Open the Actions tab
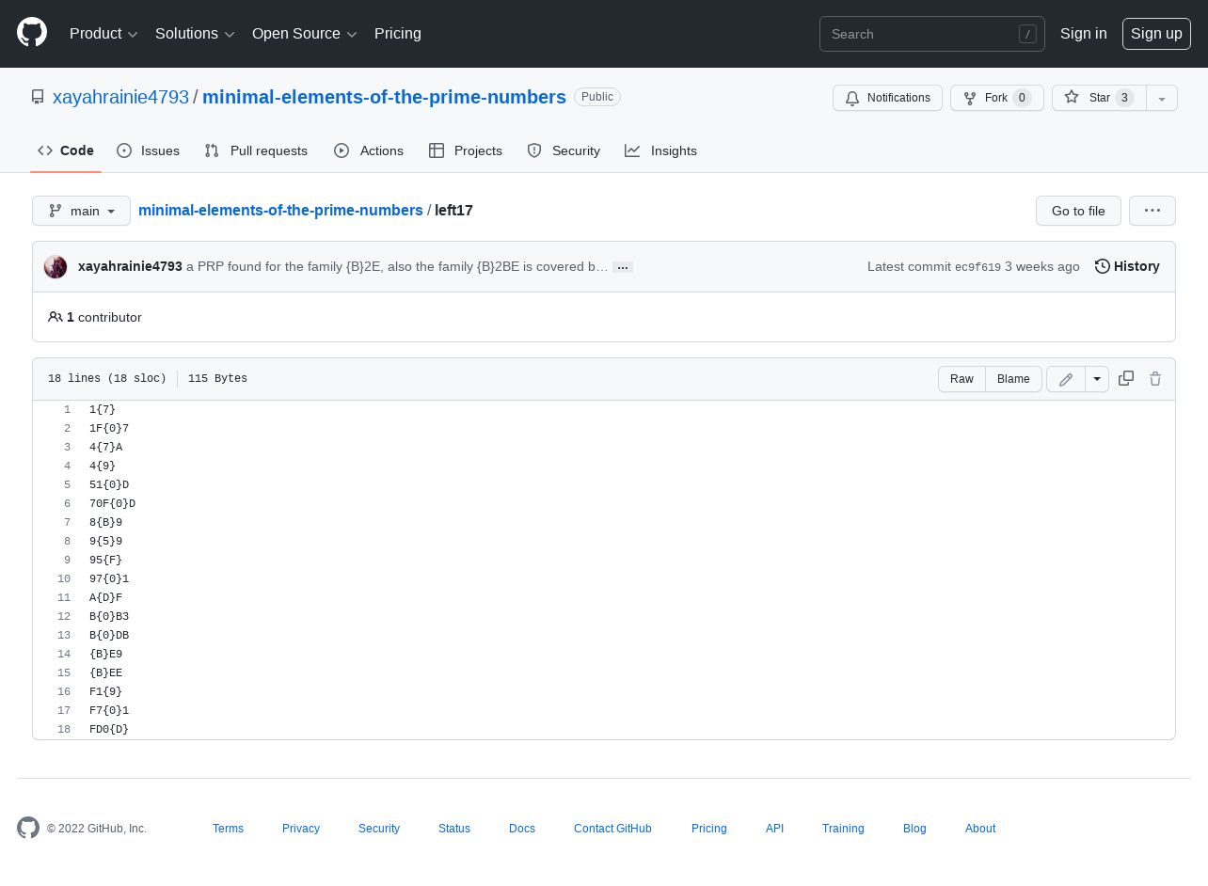Viewport: 1208px width, 886px height. click(369, 150)
